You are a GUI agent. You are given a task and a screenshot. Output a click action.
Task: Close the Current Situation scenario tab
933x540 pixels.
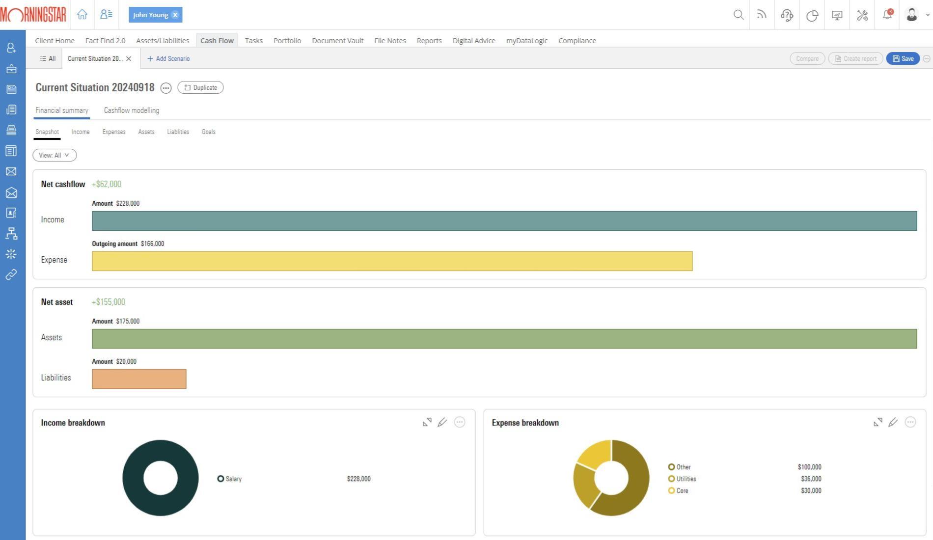(x=129, y=58)
